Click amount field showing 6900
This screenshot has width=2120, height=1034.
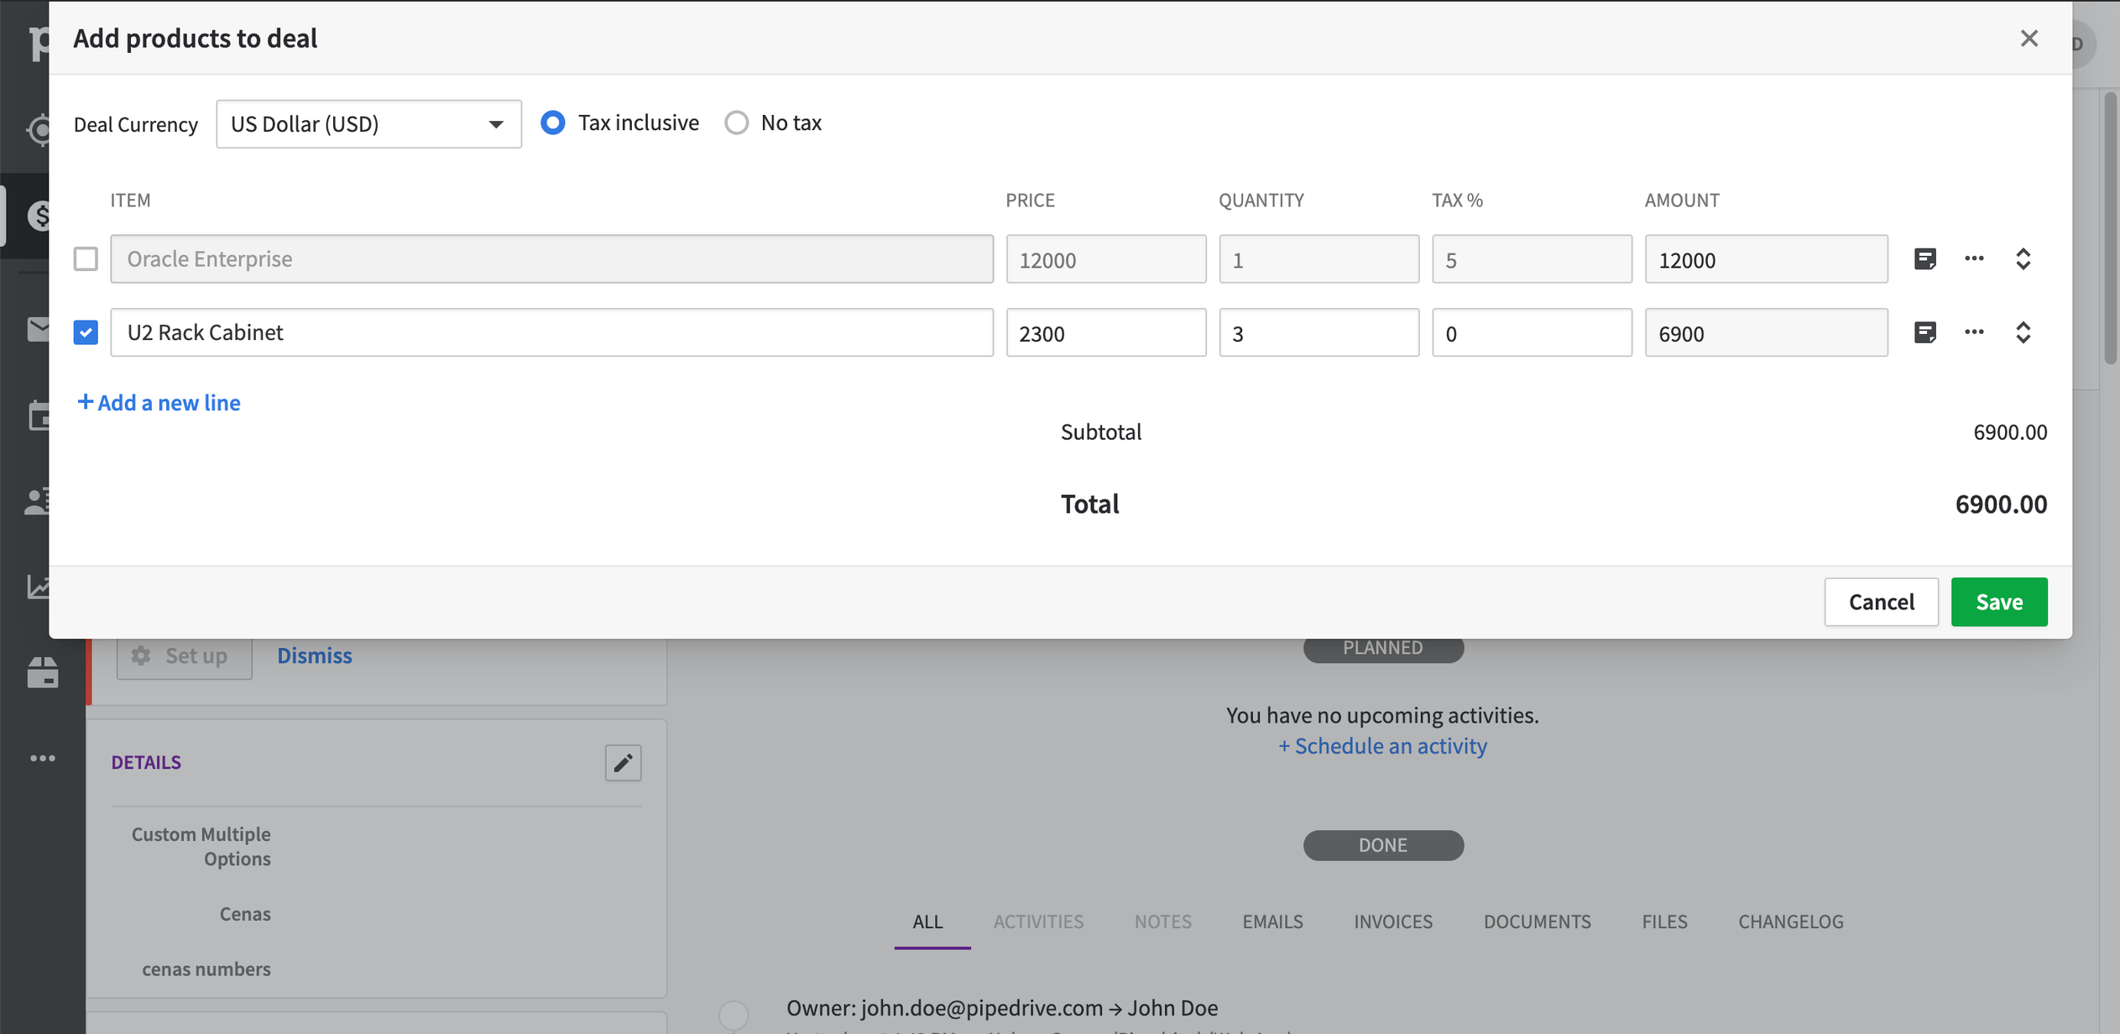tap(1766, 332)
